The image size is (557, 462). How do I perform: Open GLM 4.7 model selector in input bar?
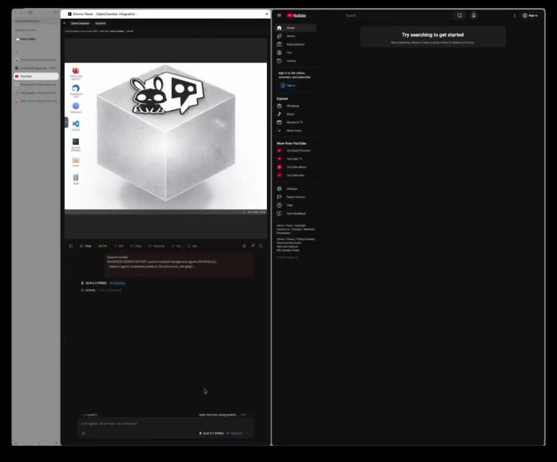pyautogui.click(x=211, y=433)
